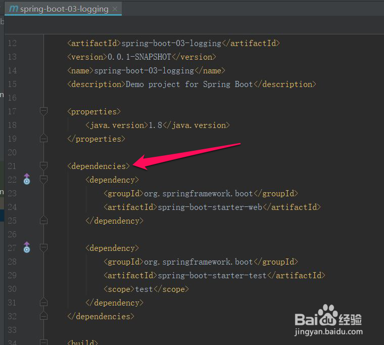Click the closing dependency tag on line 25
Viewport: 384px width, 345px height.
click(x=114, y=221)
